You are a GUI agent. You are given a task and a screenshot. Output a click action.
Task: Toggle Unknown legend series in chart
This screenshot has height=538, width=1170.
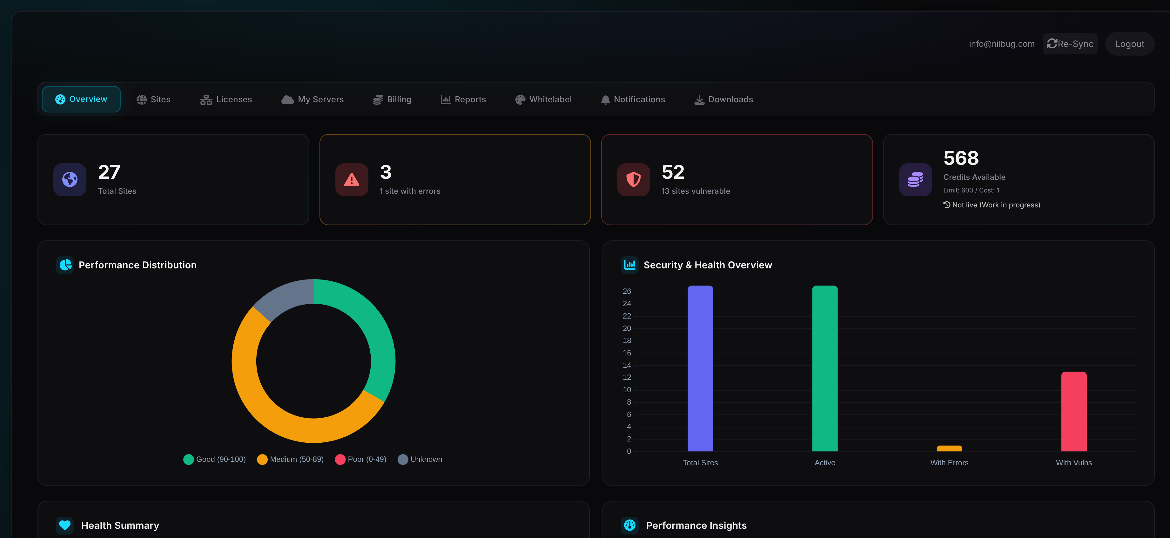(420, 460)
